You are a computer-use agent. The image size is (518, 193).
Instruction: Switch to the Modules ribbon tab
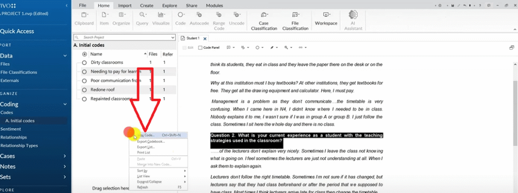214,6
